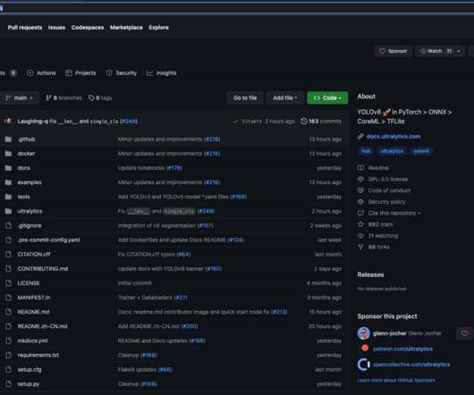Click the CITATION.cff file icon

8,255
